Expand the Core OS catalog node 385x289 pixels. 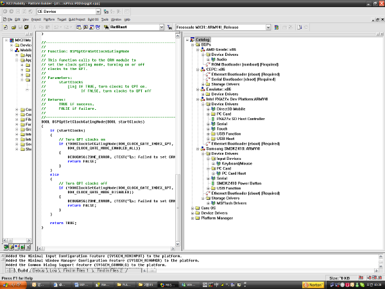tap(193, 208)
